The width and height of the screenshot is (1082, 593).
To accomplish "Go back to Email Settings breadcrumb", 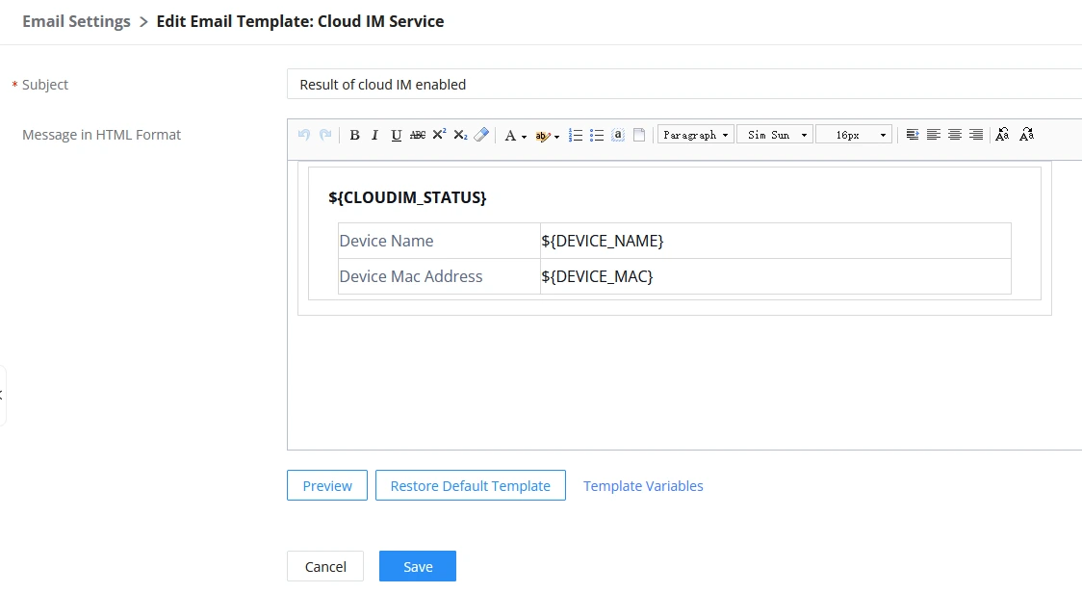I will (x=76, y=21).
